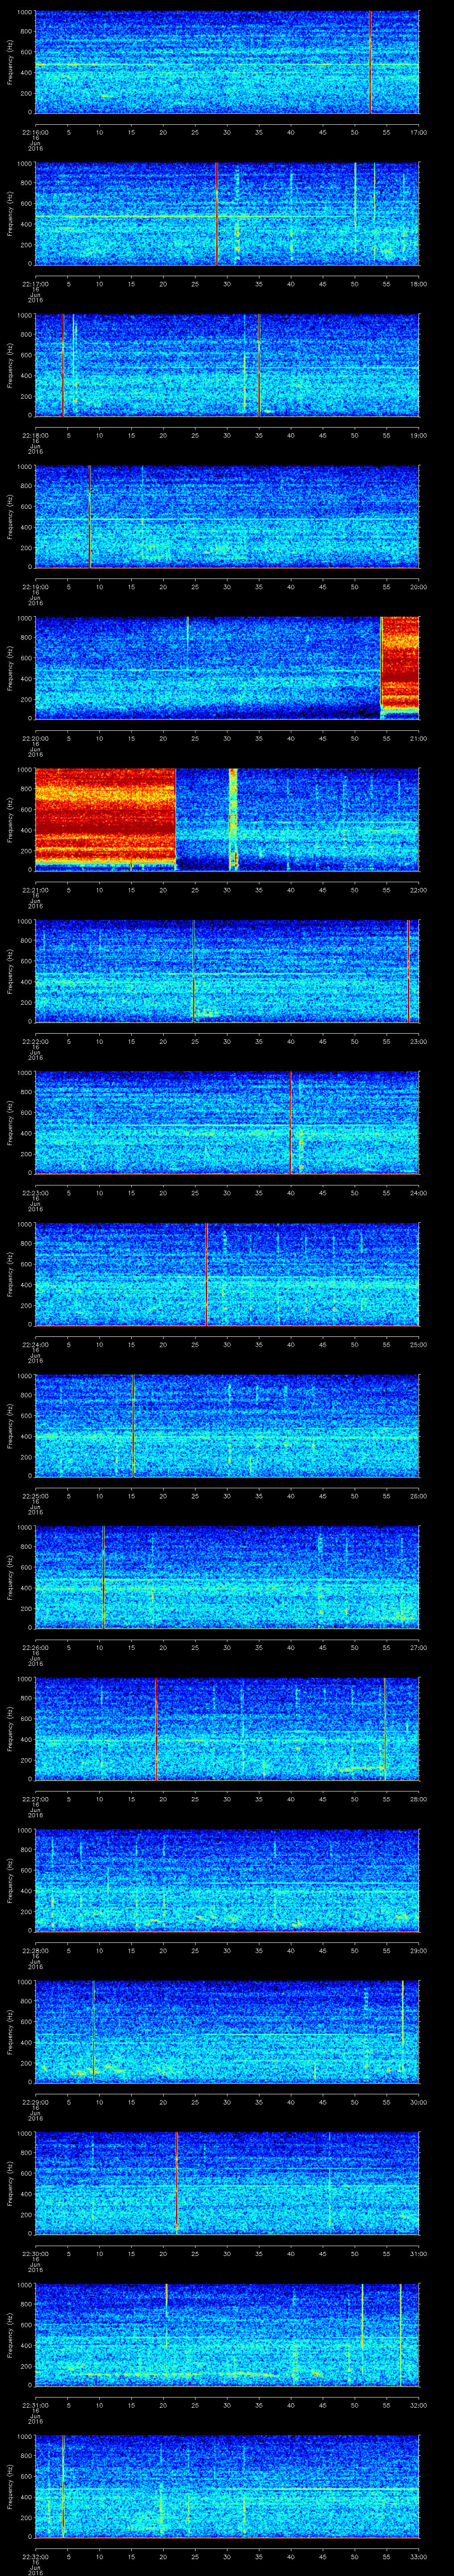
Task: Click the '22:18:00' start time label
Action: (x=35, y=435)
